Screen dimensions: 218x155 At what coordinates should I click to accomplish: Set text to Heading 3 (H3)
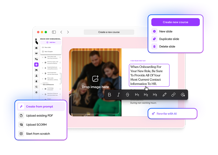coord(155,95)
